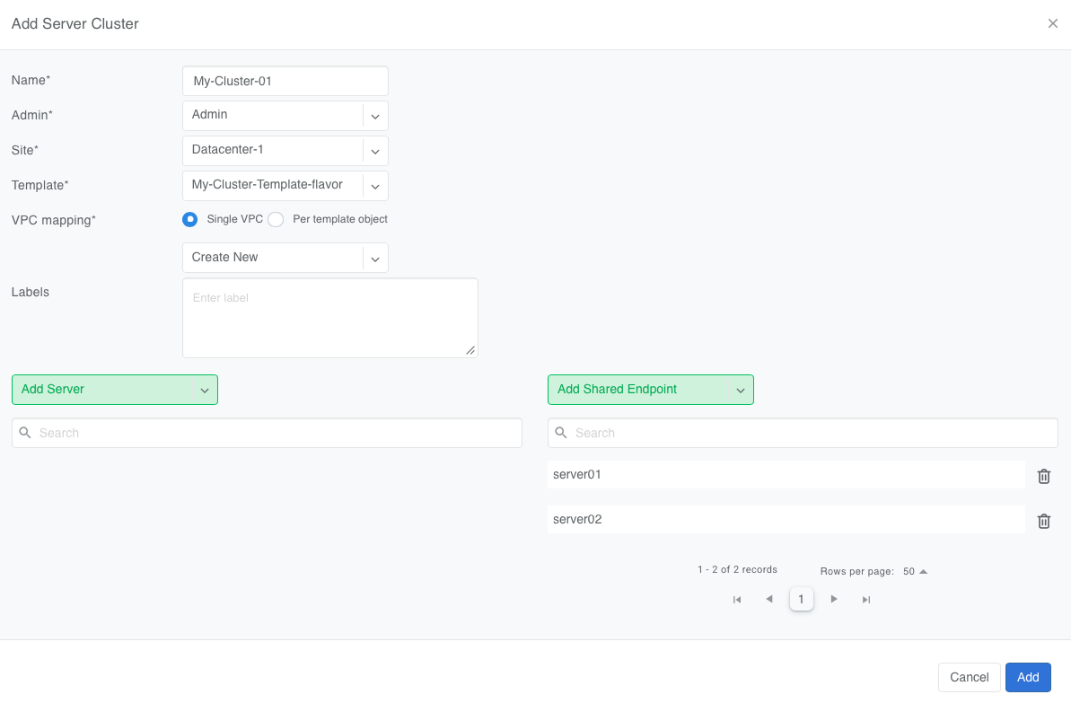
Task: Open the Create New VPC dropdown
Action: tap(285, 258)
